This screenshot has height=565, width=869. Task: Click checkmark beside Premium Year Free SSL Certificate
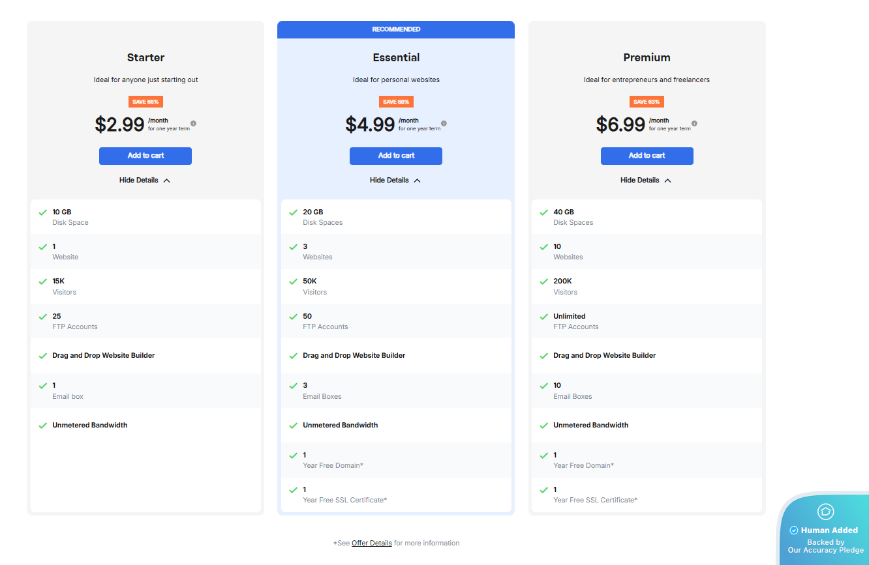tap(543, 490)
